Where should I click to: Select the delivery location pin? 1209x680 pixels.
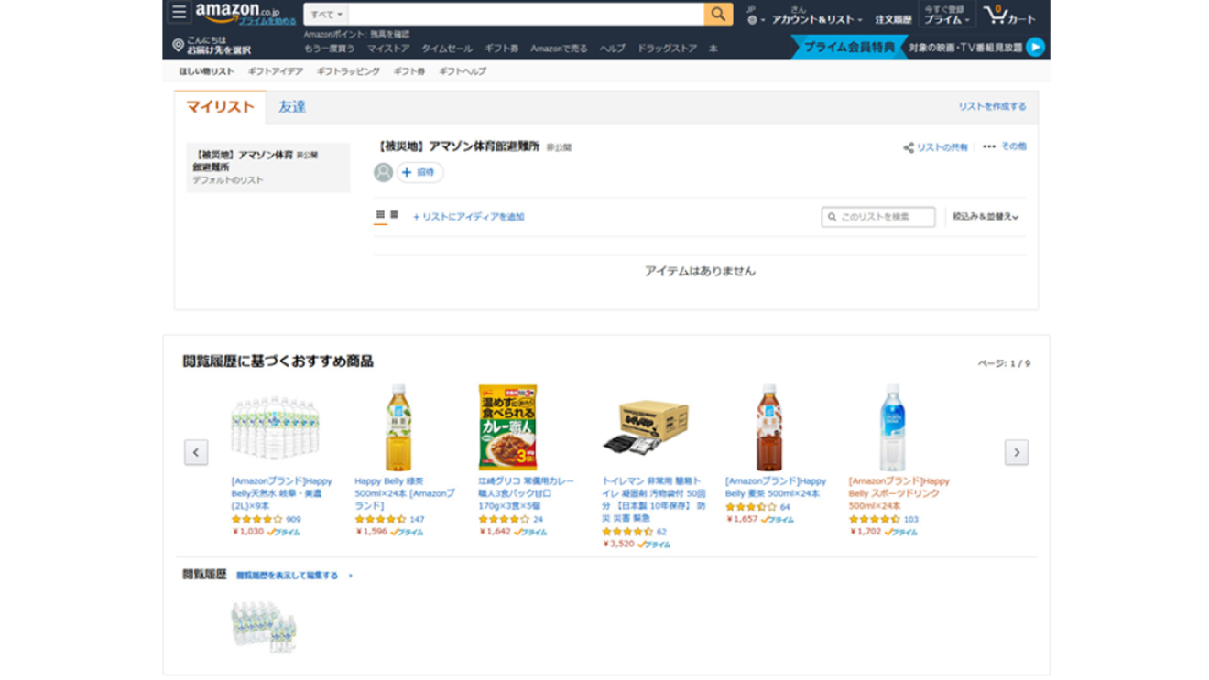point(178,45)
